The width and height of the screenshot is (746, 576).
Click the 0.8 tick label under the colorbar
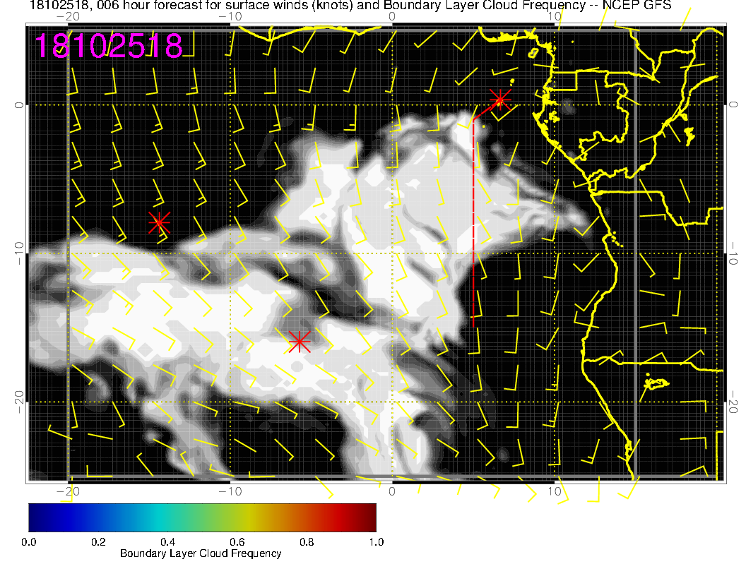[307, 541]
